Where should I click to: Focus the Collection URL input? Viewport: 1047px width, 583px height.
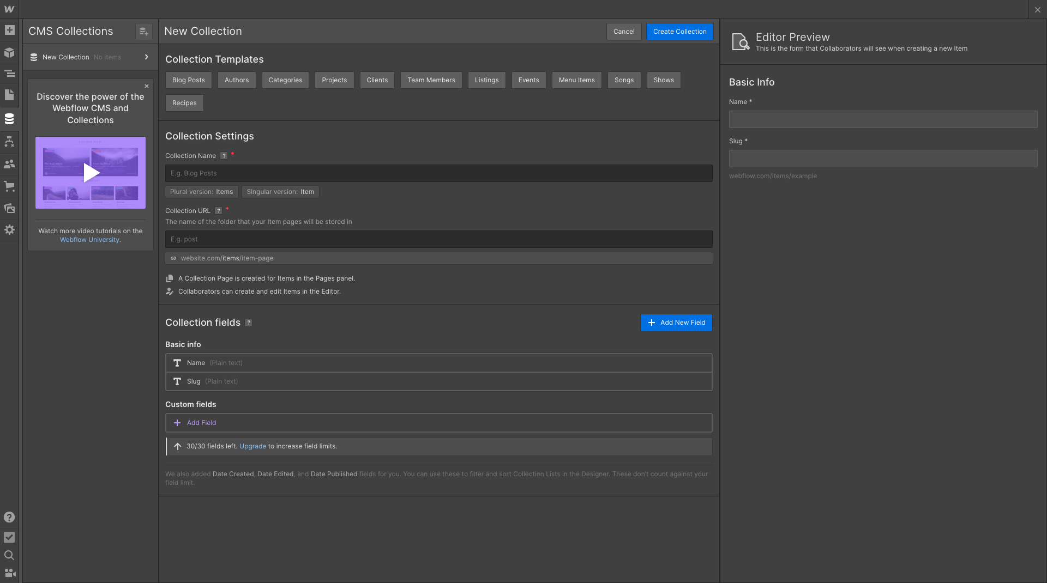pos(439,239)
